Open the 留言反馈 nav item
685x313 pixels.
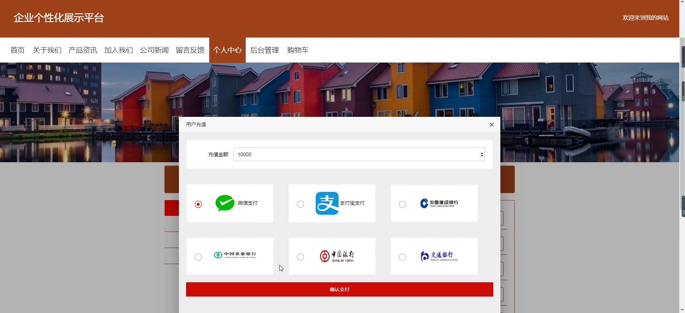click(x=190, y=50)
